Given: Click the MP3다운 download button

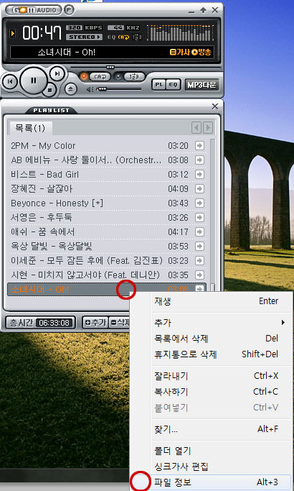Looking at the screenshot, I should 202,85.
